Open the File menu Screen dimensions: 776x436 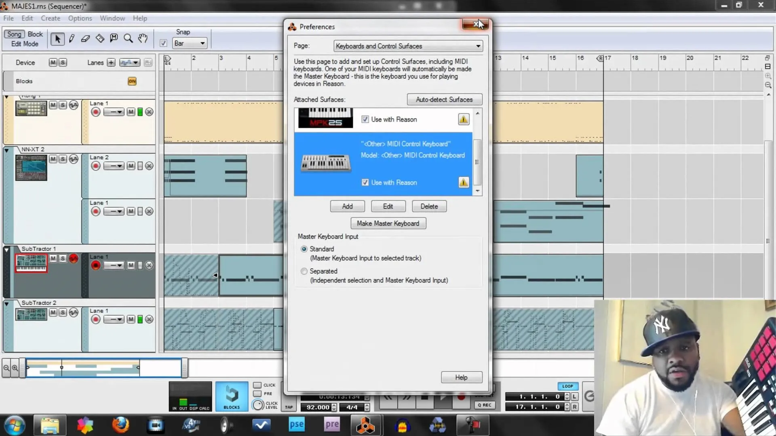pyautogui.click(x=8, y=18)
